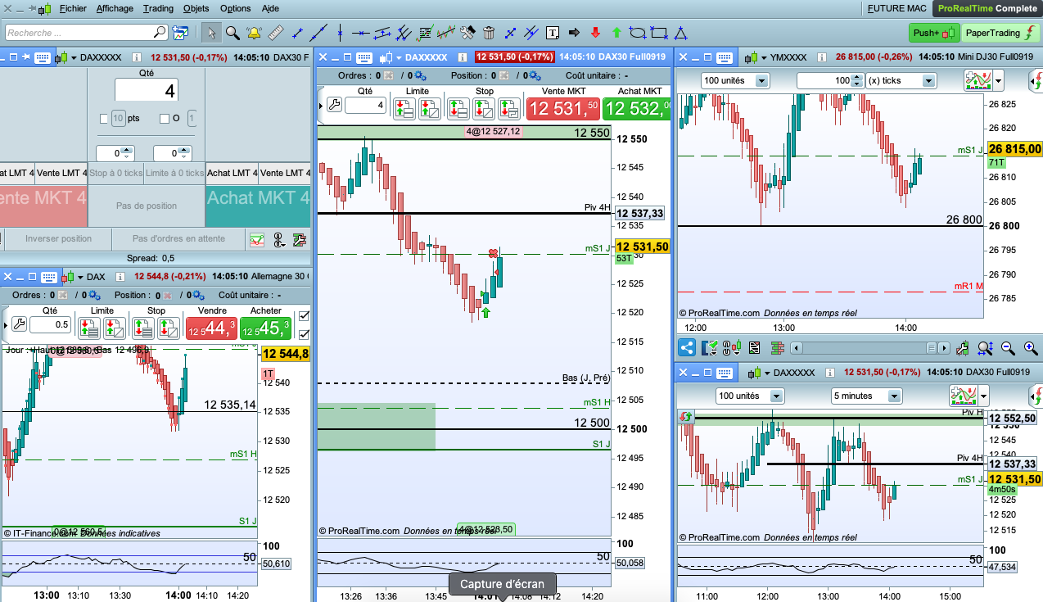The height and width of the screenshot is (602, 1043).
Task: Toggle upper checkbox right of Acheter in DAX
Action: point(305,315)
